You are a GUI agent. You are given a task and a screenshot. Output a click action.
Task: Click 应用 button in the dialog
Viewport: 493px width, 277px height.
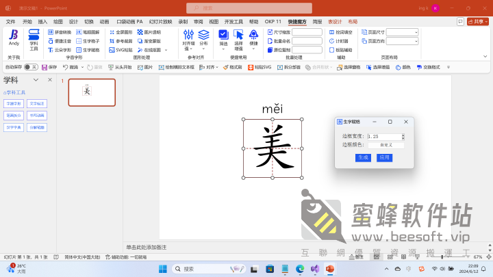[384, 157]
